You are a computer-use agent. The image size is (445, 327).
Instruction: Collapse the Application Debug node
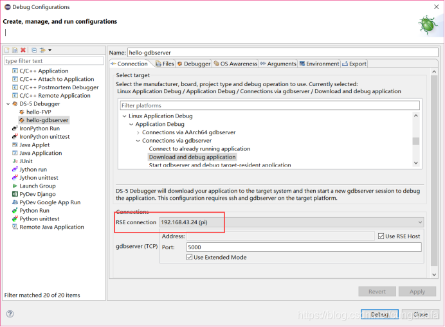(131, 124)
